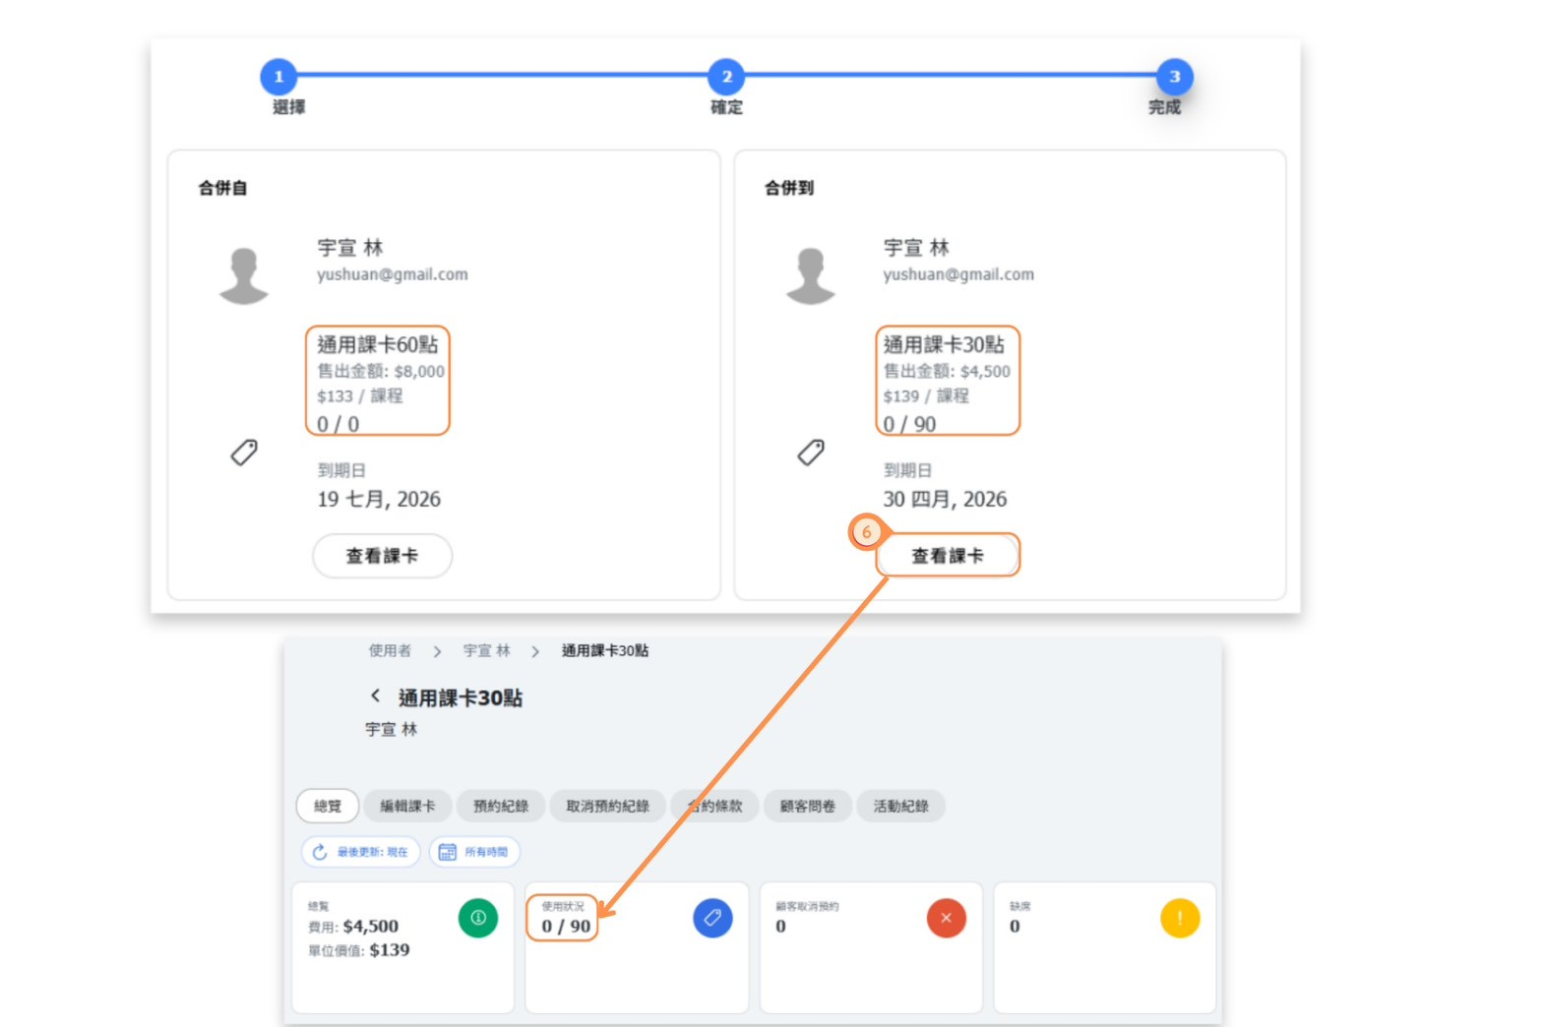
Task: Open the 所有時間 date range filter
Action: point(474,852)
